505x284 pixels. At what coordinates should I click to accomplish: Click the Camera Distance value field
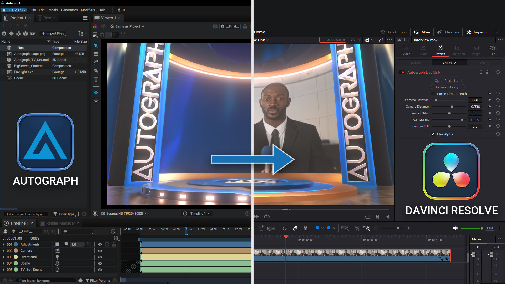(x=475, y=106)
